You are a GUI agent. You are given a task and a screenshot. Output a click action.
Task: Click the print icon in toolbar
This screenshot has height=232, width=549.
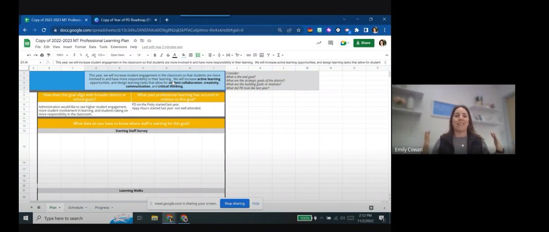pyautogui.click(x=42, y=55)
